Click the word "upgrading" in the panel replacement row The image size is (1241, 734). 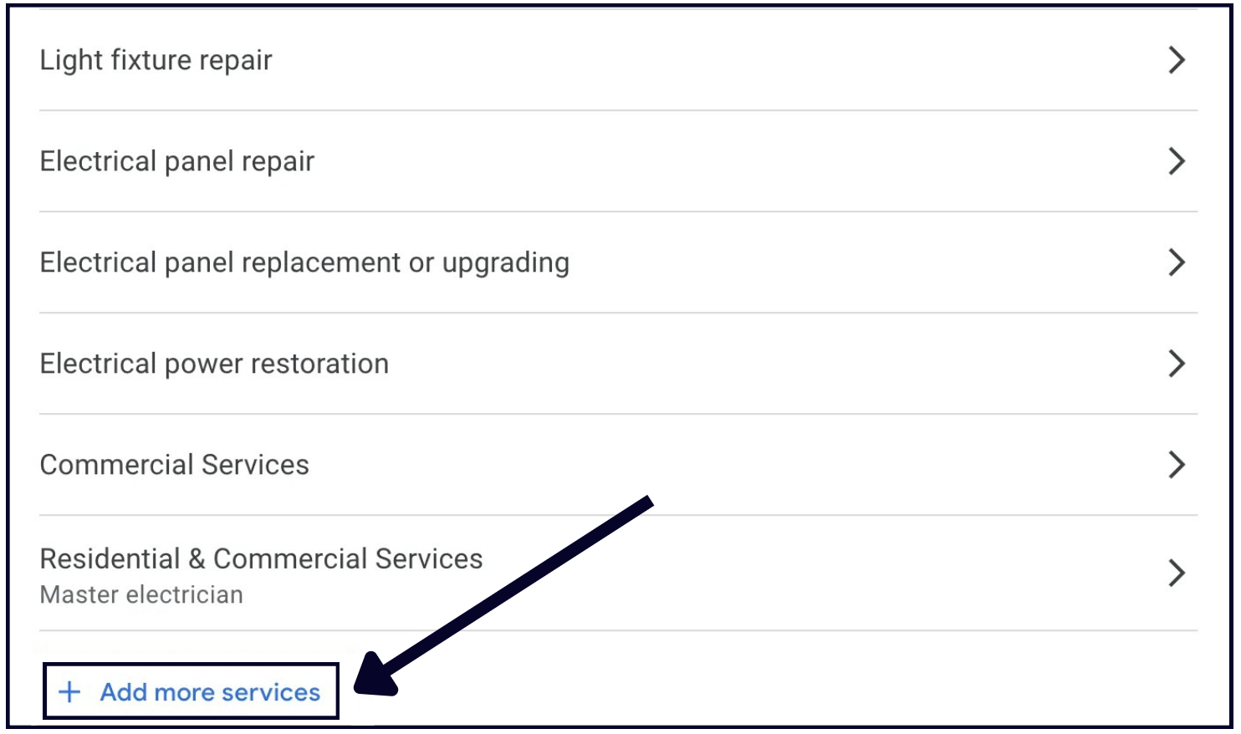pos(506,263)
